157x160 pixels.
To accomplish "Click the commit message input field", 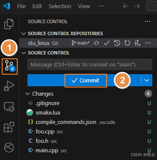I will pyautogui.click(x=90, y=64).
